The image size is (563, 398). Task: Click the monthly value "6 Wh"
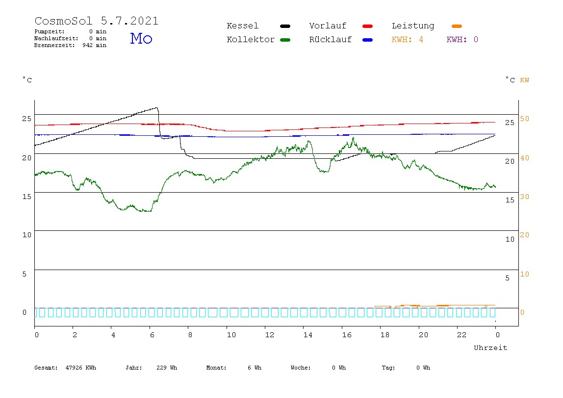(255, 368)
